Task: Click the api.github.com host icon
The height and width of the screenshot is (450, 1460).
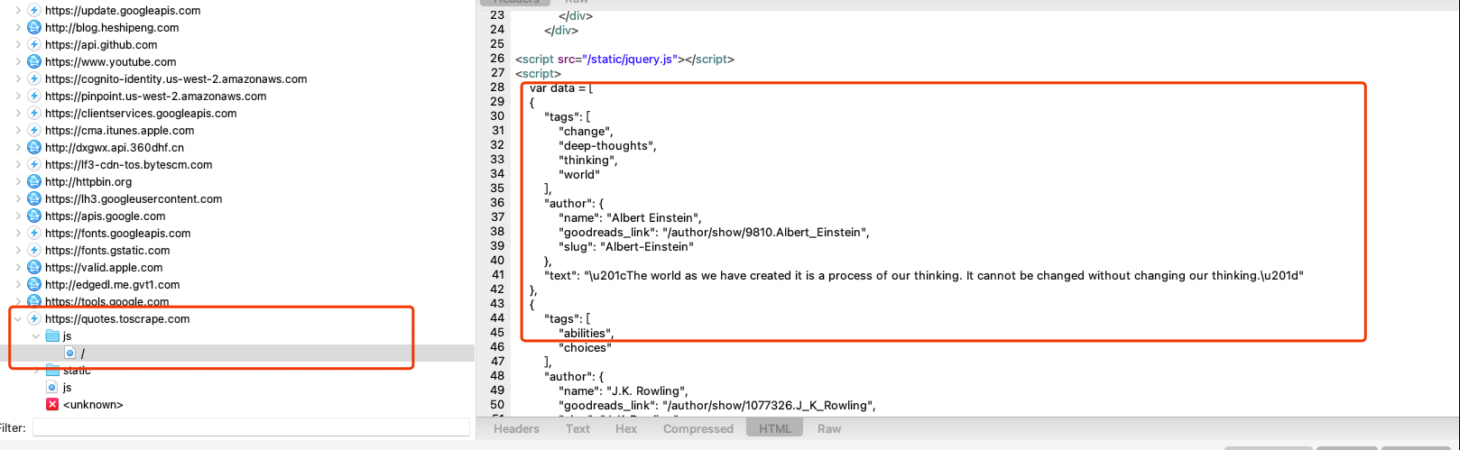Action: (x=34, y=45)
